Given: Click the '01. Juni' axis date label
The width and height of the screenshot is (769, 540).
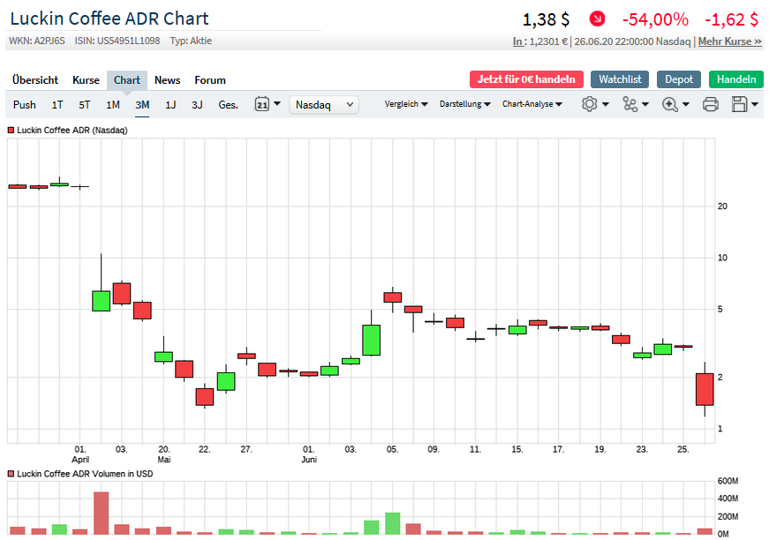Looking at the screenshot, I should coord(308,454).
